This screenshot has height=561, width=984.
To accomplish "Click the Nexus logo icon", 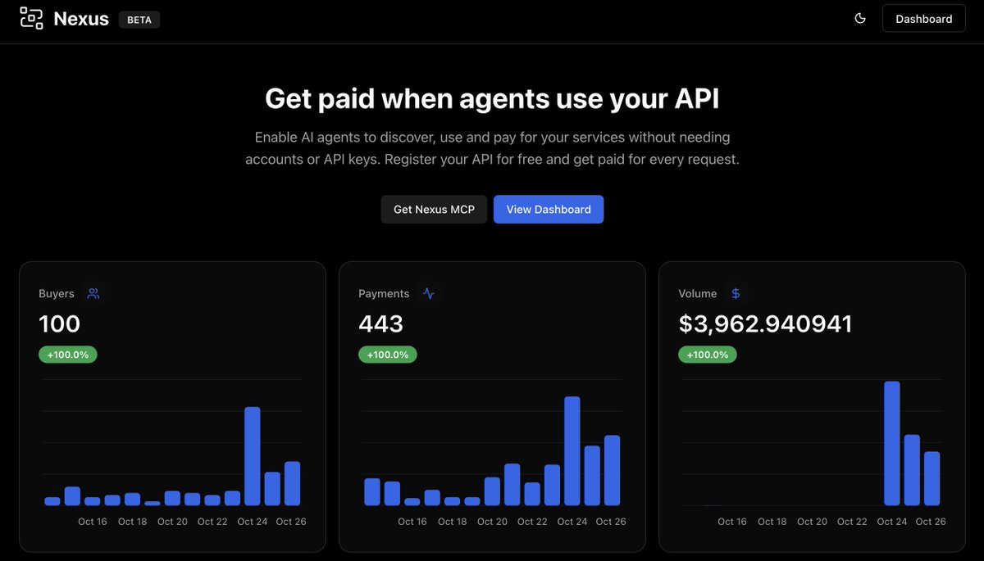I will [x=31, y=18].
